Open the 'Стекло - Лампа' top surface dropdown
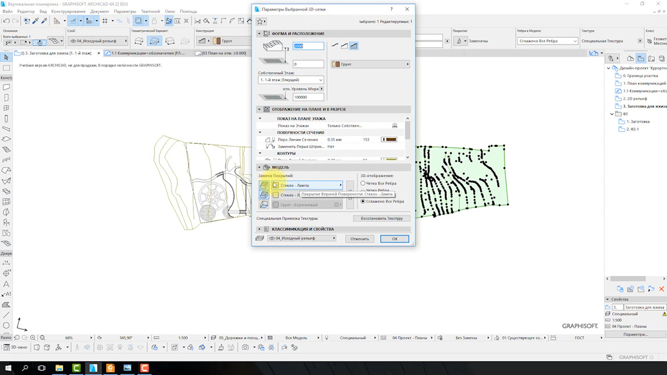667x375 pixels. click(x=307, y=185)
